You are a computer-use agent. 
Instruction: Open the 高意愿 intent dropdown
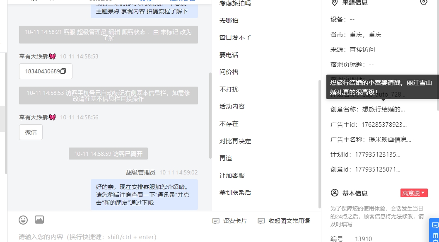414,193
